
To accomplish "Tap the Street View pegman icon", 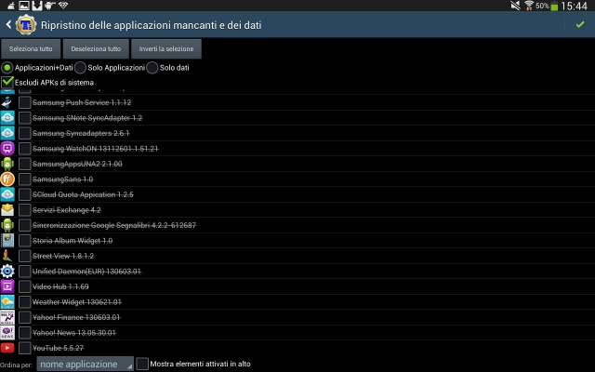I will click(x=7, y=256).
